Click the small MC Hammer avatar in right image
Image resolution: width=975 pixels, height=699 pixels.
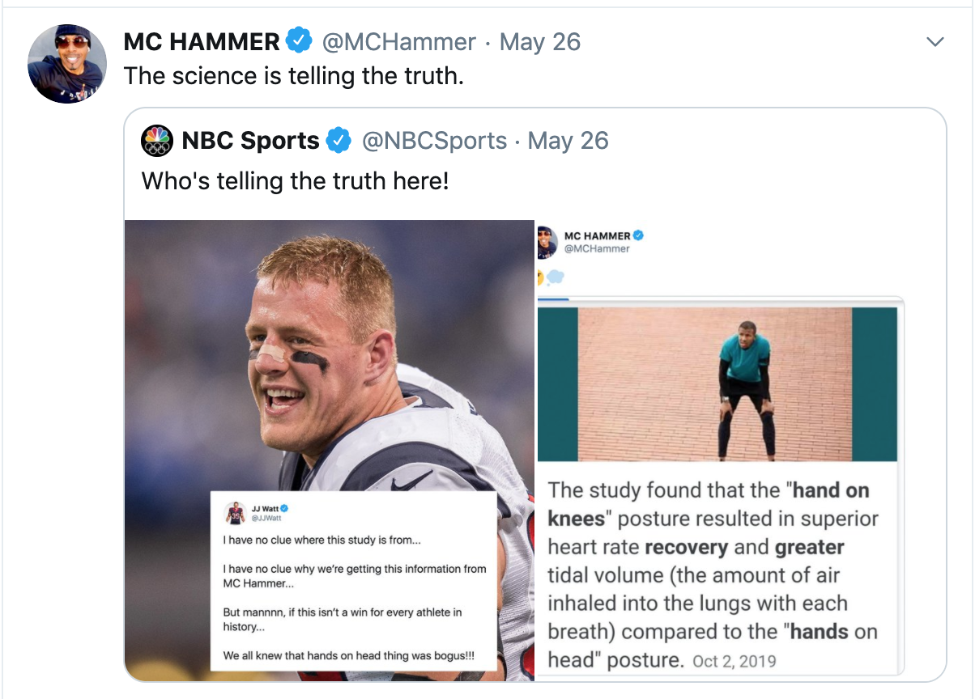point(547,242)
